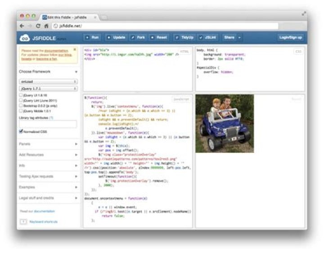Click the address bar showing jsfiddle.net

pos(165,26)
